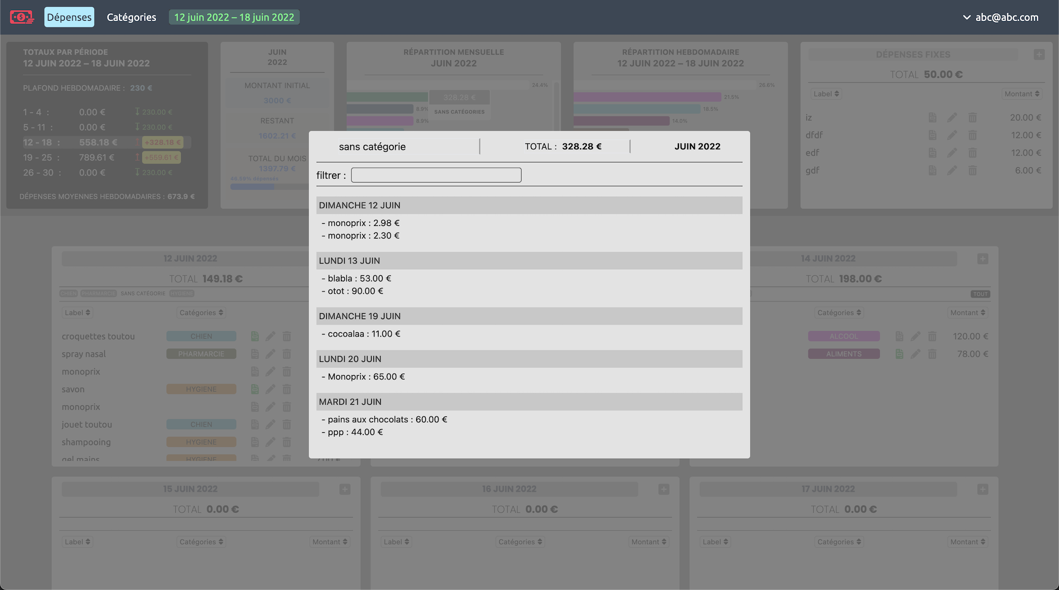Click the note icon for fixed expense gdf
The image size is (1059, 590).
932,170
